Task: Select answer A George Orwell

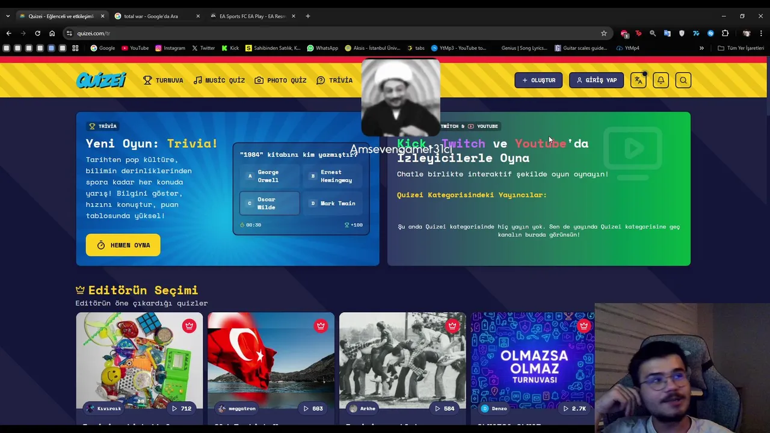Action: point(269,176)
